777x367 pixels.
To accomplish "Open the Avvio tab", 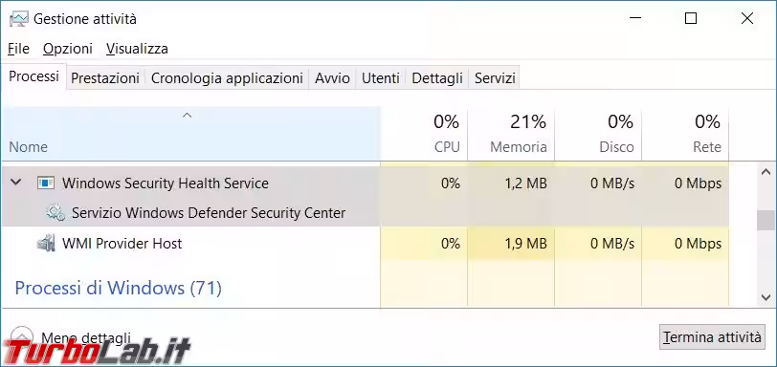I will click(332, 78).
